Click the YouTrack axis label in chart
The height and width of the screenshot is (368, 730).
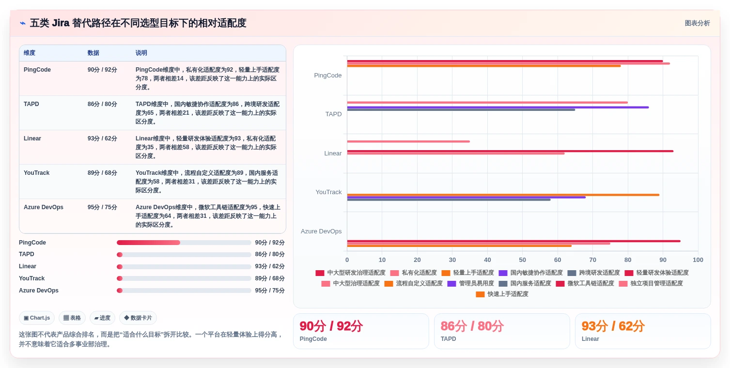point(329,192)
